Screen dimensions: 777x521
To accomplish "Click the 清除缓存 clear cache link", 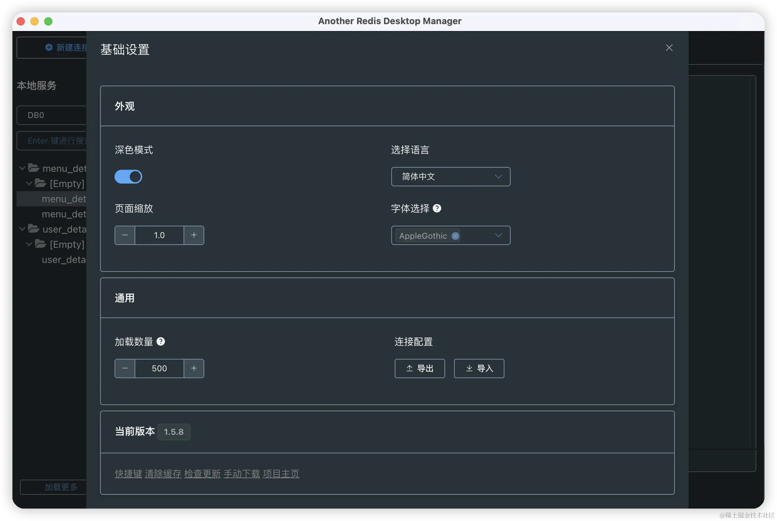I will (x=163, y=474).
